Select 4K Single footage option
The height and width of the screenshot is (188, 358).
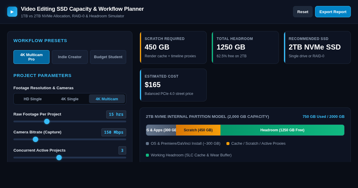[70, 99]
